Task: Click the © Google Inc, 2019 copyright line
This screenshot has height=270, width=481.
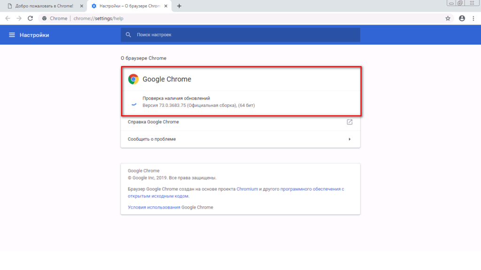Action: [x=172, y=178]
